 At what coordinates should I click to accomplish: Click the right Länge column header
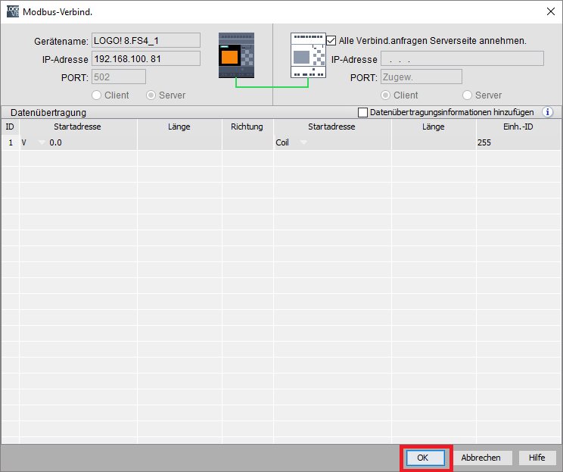click(x=434, y=127)
